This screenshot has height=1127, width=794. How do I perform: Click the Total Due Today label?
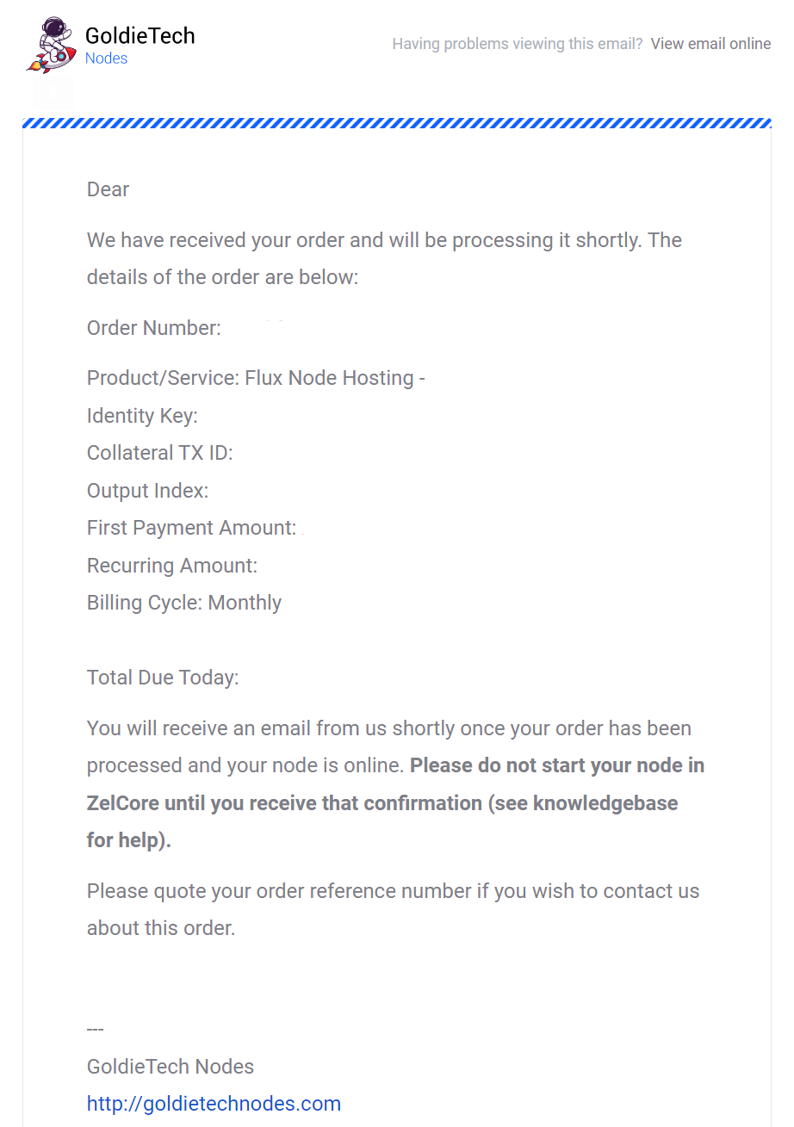163,678
